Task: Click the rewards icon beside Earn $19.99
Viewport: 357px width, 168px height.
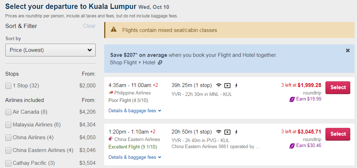Action: (x=292, y=99)
